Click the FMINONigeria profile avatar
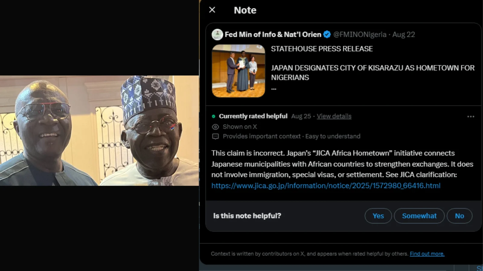Viewport: 483px width, 271px height. (217, 34)
